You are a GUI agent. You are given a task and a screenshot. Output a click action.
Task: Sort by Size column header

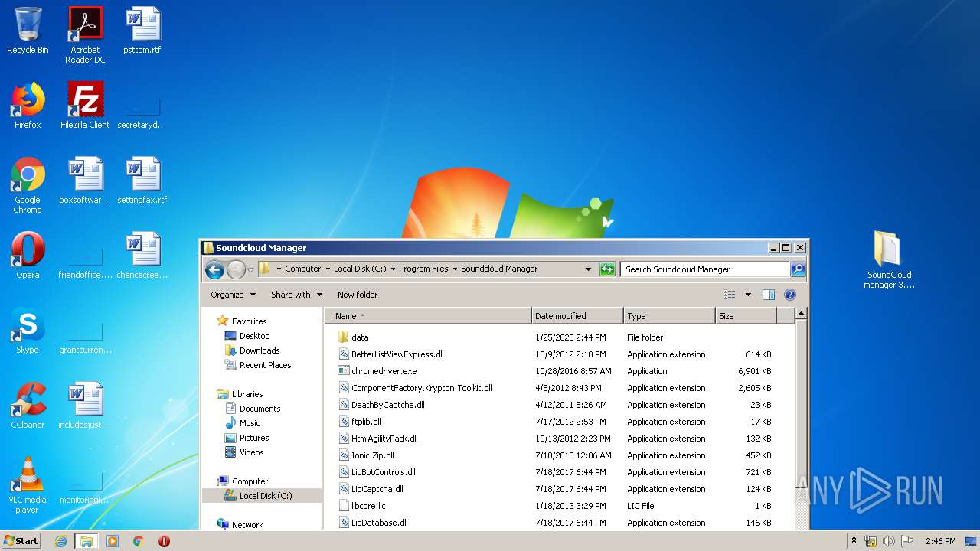pyautogui.click(x=746, y=316)
